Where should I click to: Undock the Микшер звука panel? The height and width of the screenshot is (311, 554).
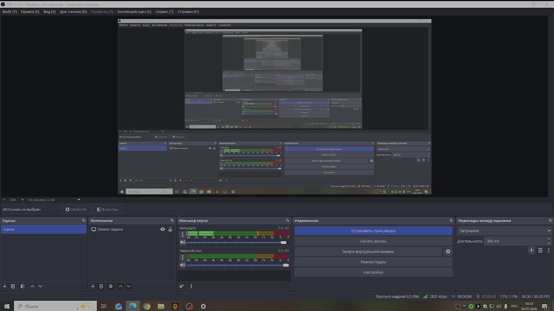(287, 221)
